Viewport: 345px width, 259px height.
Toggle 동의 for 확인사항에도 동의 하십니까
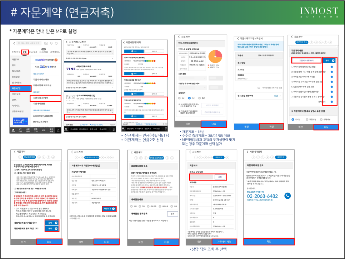pos(52,229)
